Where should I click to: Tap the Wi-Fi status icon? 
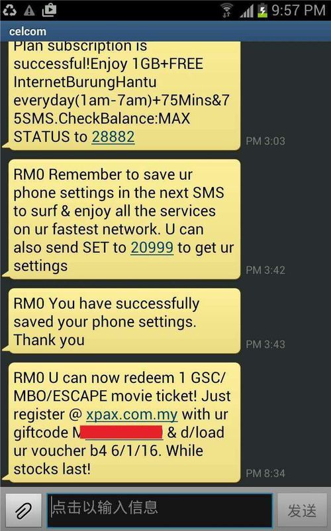pyautogui.click(x=226, y=10)
